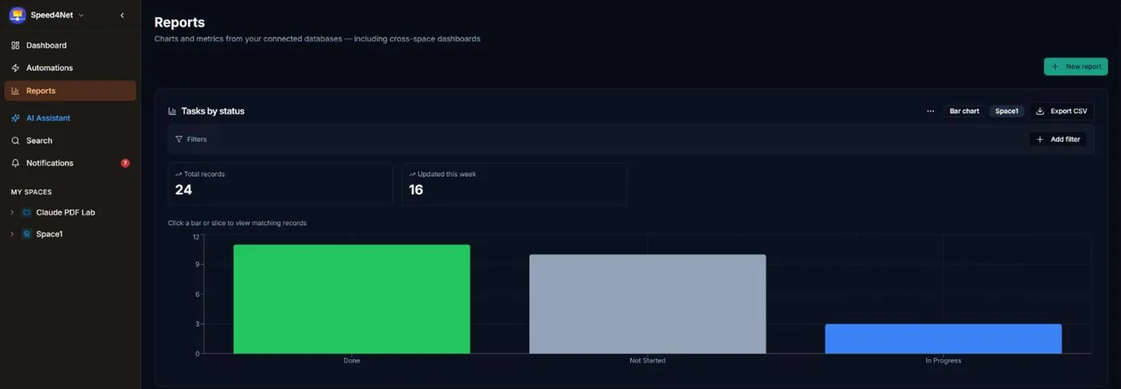This screenshot has width=1121, height=389.
Task: Click the AI Assistant sparkle icon
Action: point(15,118)
